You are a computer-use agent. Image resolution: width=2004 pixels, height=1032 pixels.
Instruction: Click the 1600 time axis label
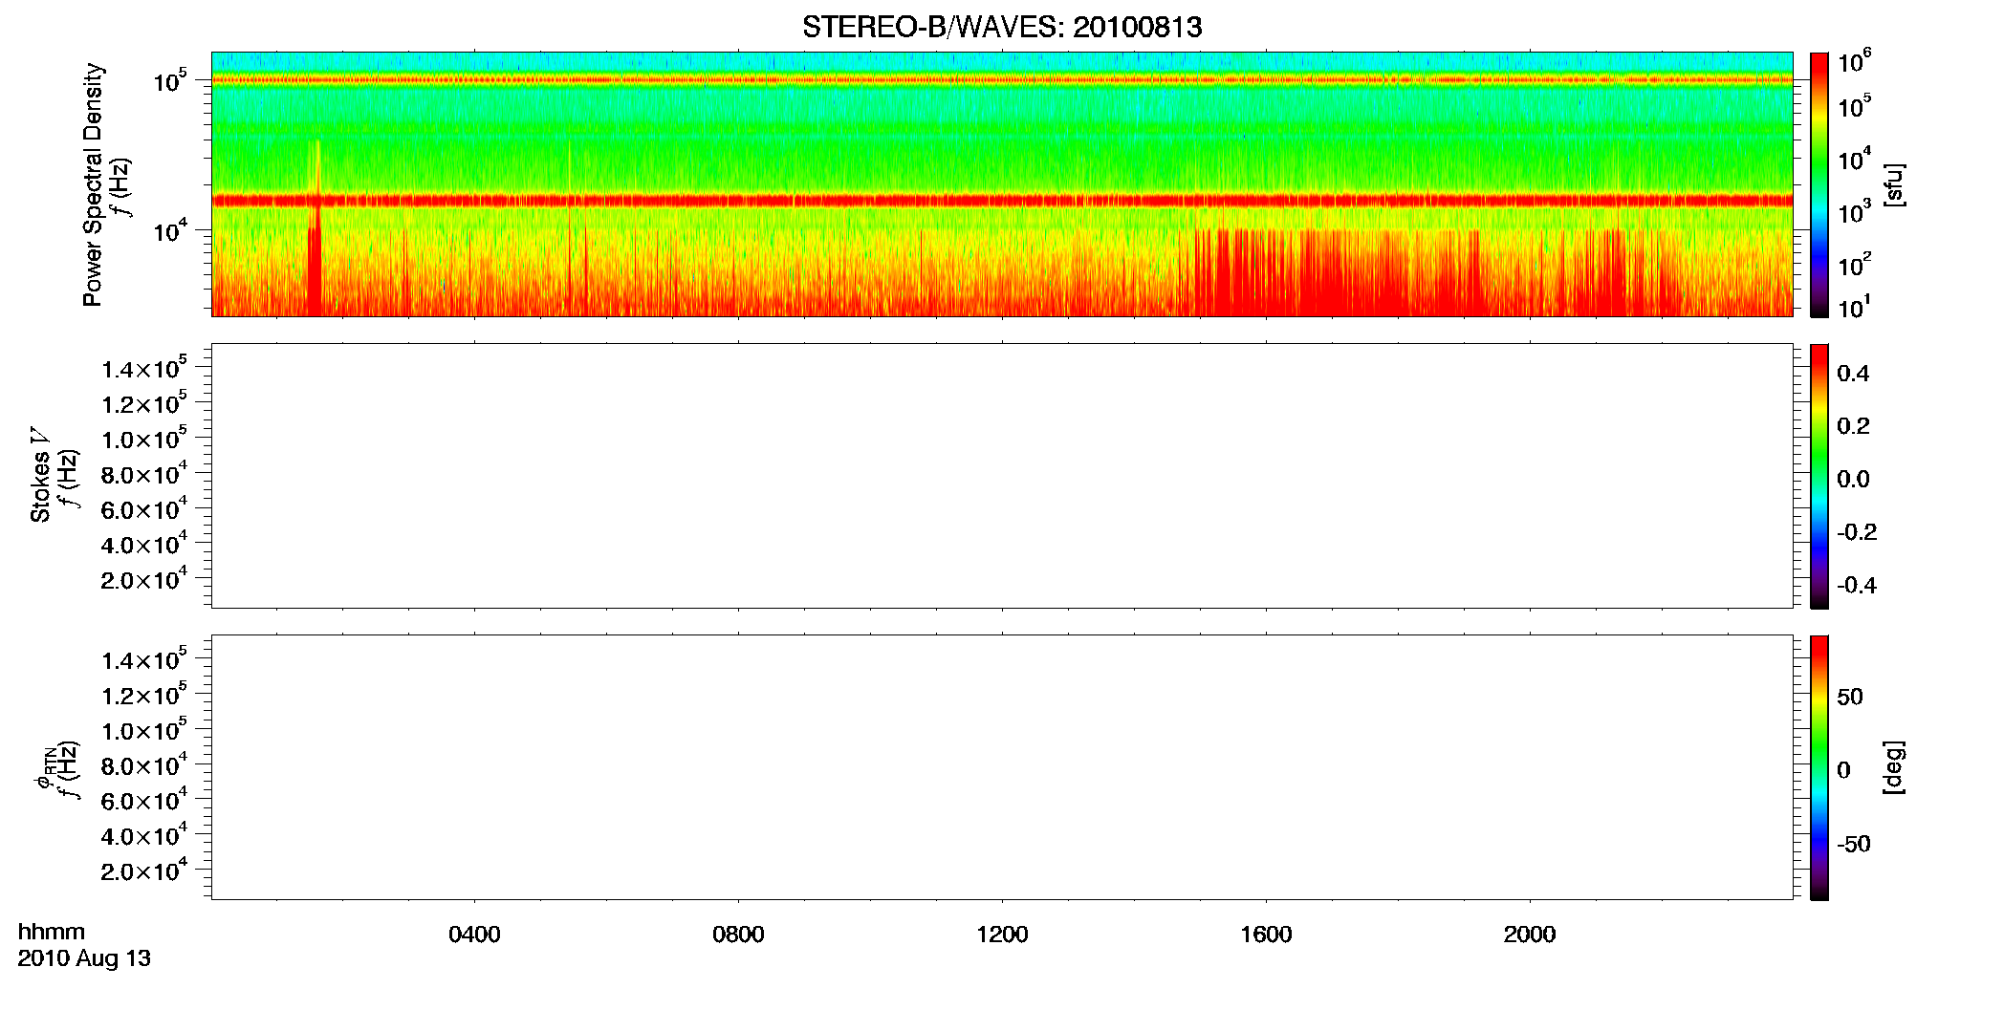point(1266,935)
